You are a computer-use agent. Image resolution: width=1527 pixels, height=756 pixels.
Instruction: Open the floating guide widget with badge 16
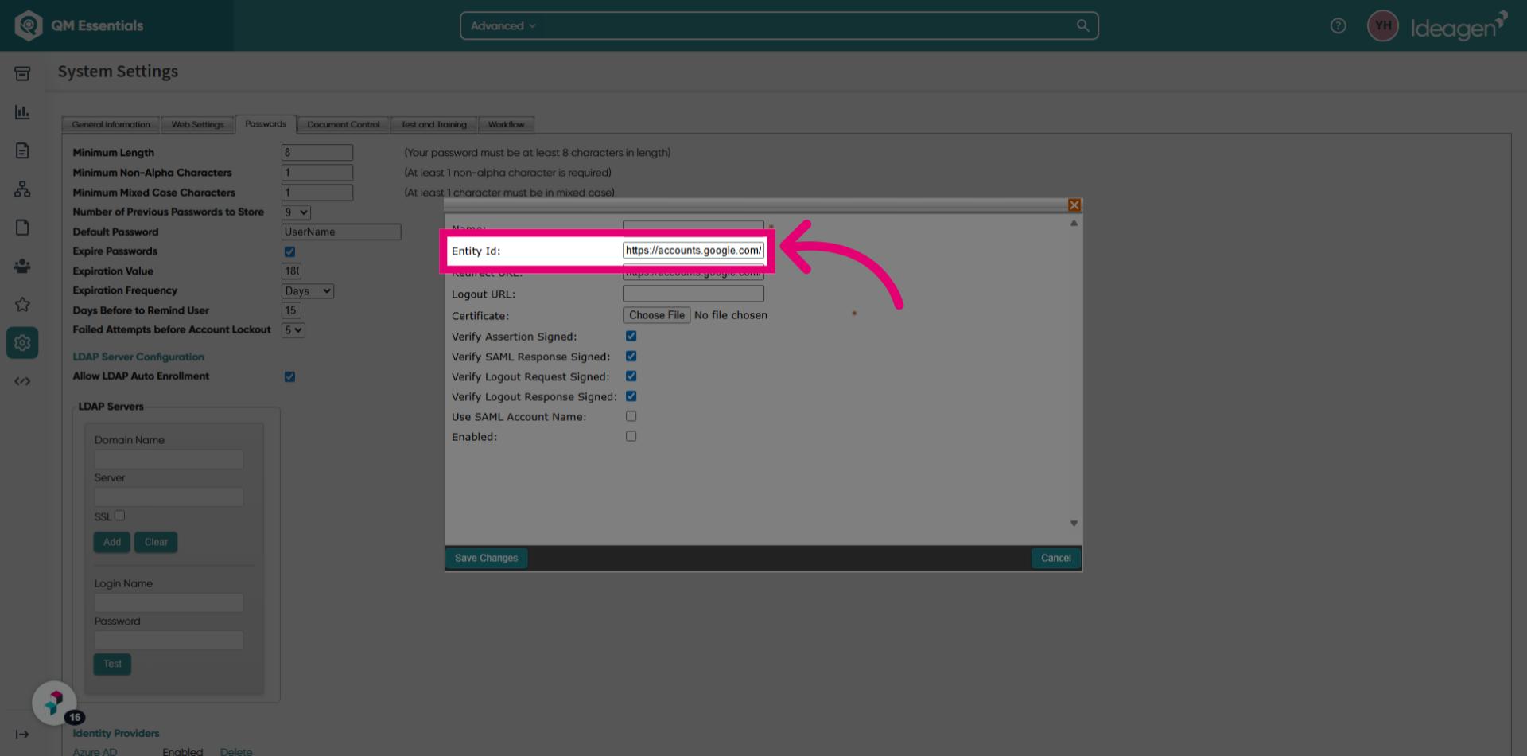coord(55,703)
